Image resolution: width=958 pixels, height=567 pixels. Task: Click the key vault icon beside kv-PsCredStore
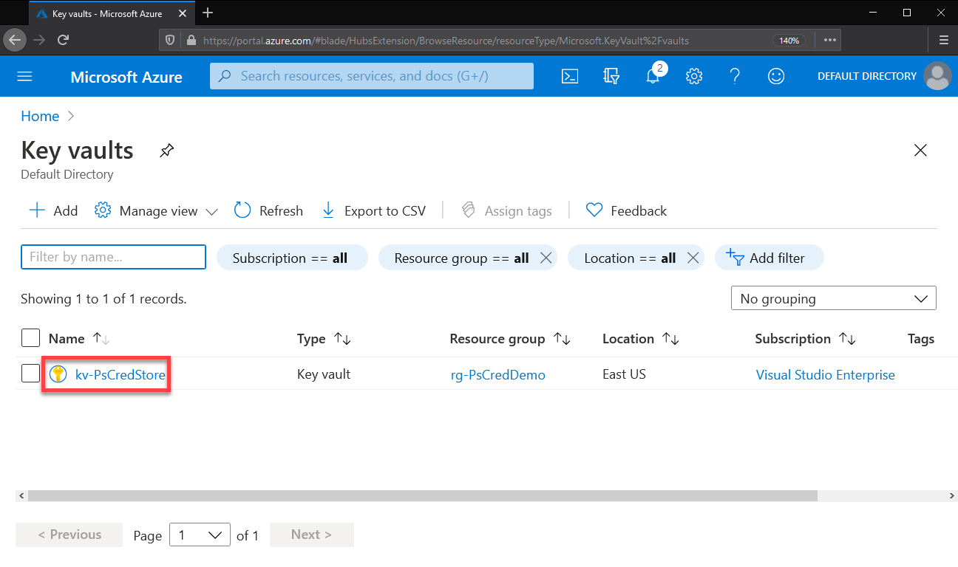58,374
